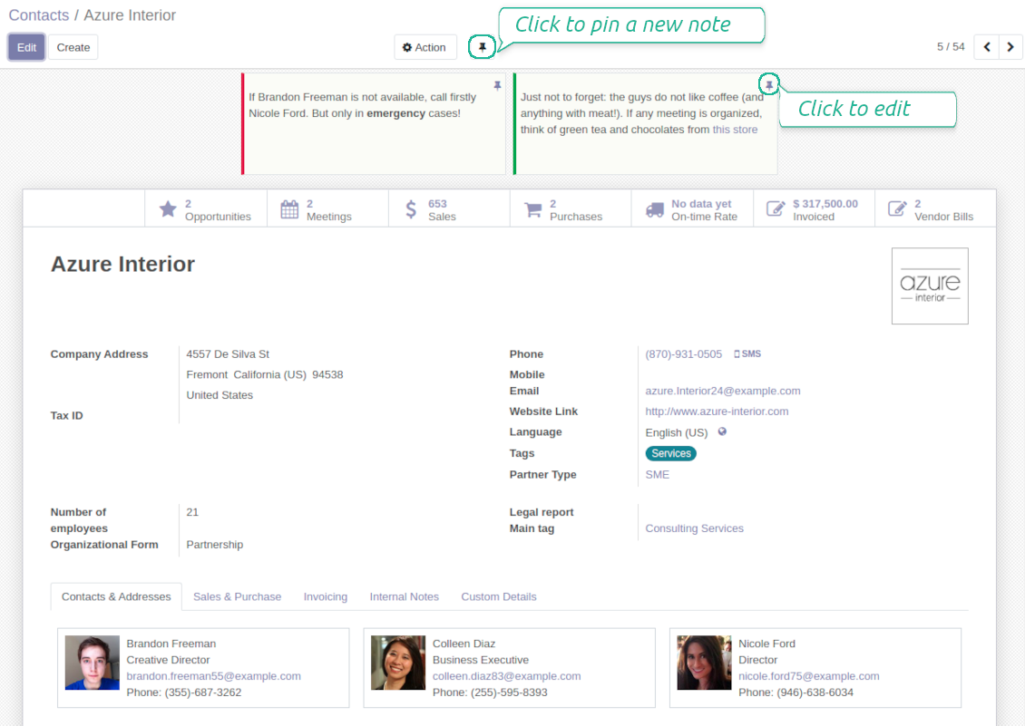Click the pin new note icon
The image size is (1025, 726).
coord(482,47)
